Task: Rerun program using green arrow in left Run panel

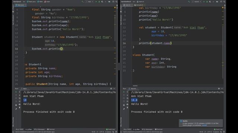Action: point(16,92)
